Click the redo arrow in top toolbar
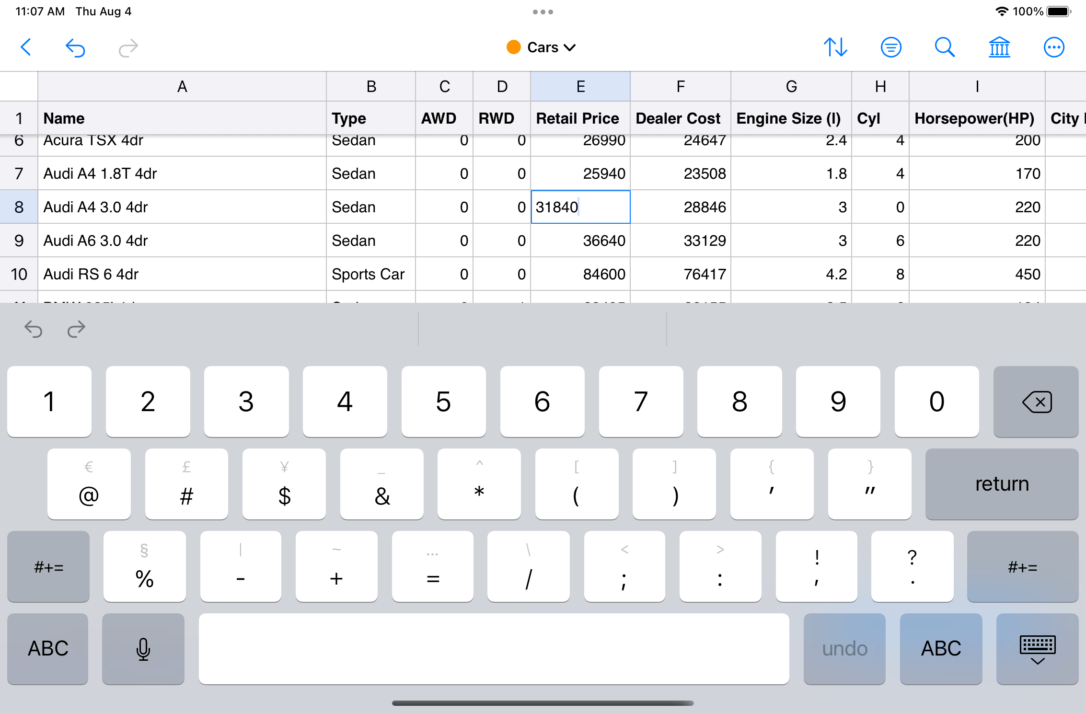The image size is (1086, 713). tap(128, 47)
